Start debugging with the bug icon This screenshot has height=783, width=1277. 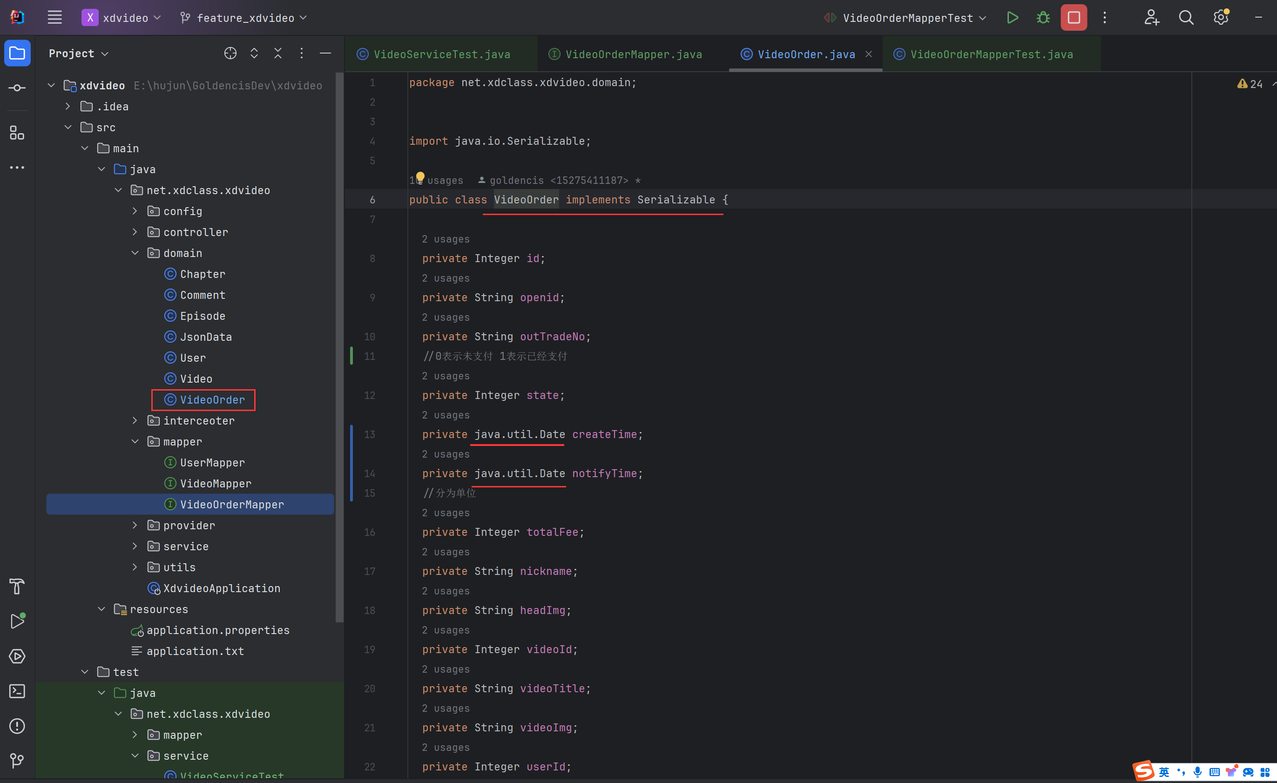coord(1043,18)
